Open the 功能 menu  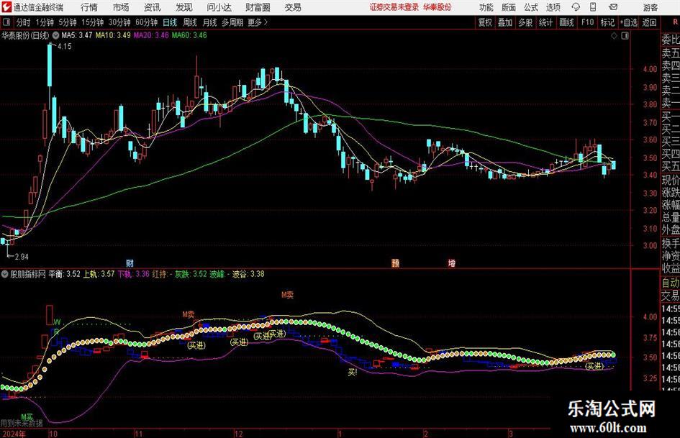click(486, 7)
